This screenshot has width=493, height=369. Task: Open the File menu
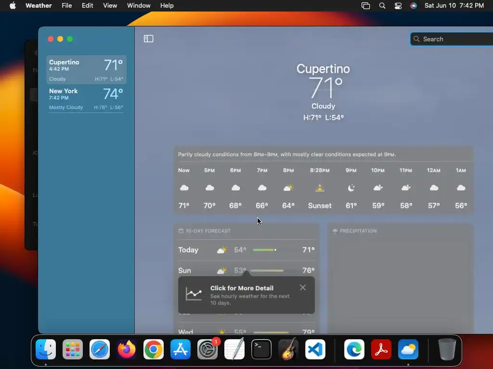[66, 6]
